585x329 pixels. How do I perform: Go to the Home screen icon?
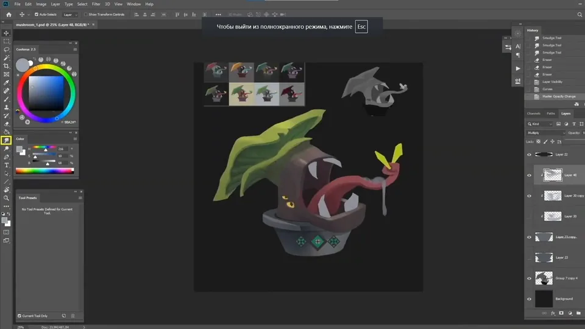[x=9, y=15]
